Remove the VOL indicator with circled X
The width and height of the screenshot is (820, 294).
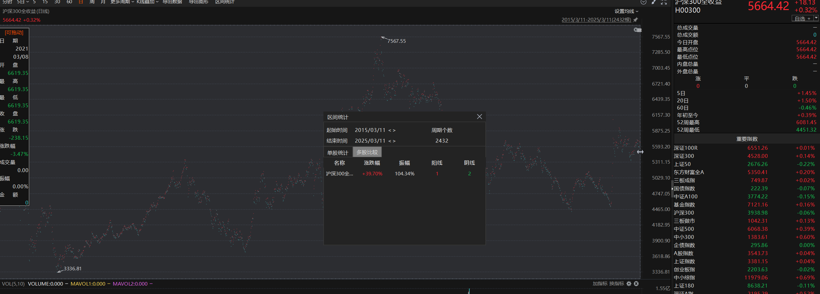pos(636,284)
